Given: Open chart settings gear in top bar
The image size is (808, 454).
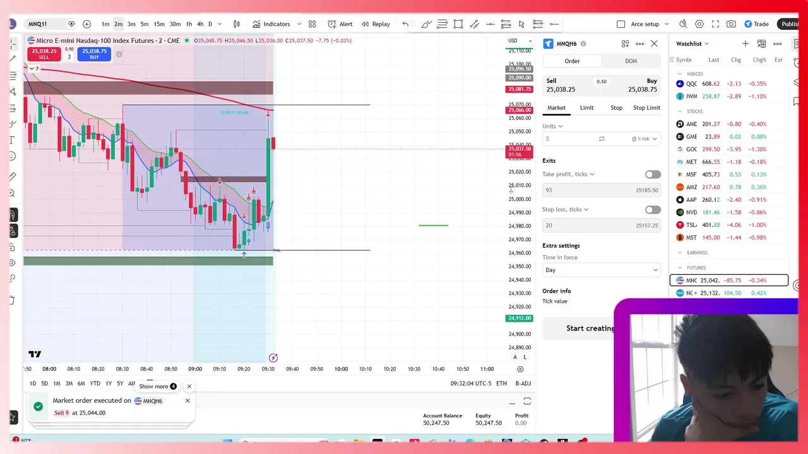Looking at the screenshot, I should point(699,24).
